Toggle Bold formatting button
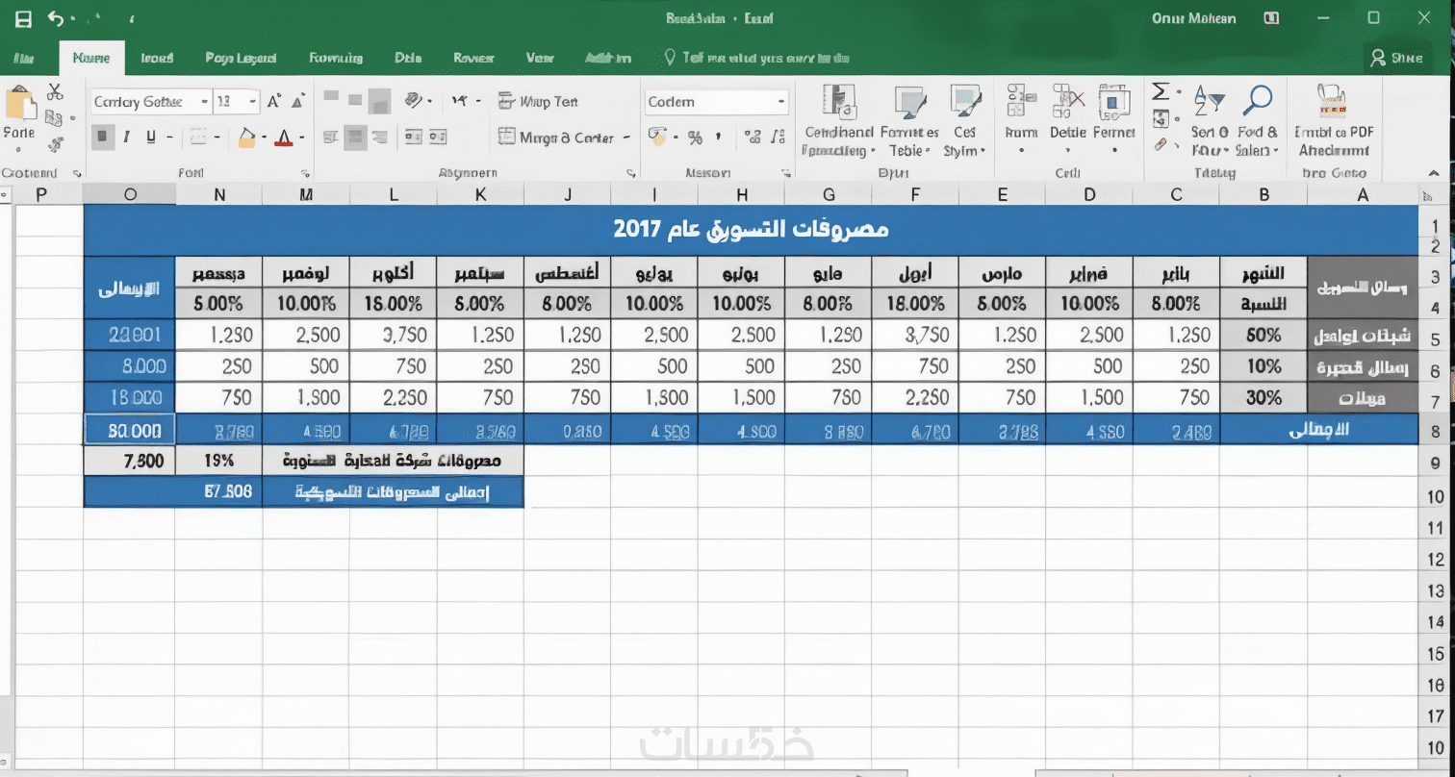The width and height of the screenshot is (1455, 777). pyautogui.click(x=103, y=138)
